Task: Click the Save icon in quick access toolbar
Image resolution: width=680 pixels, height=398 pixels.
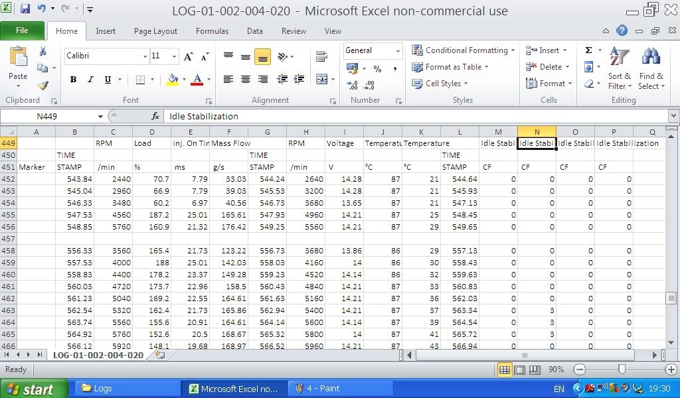Action: [x=25, y=9]
